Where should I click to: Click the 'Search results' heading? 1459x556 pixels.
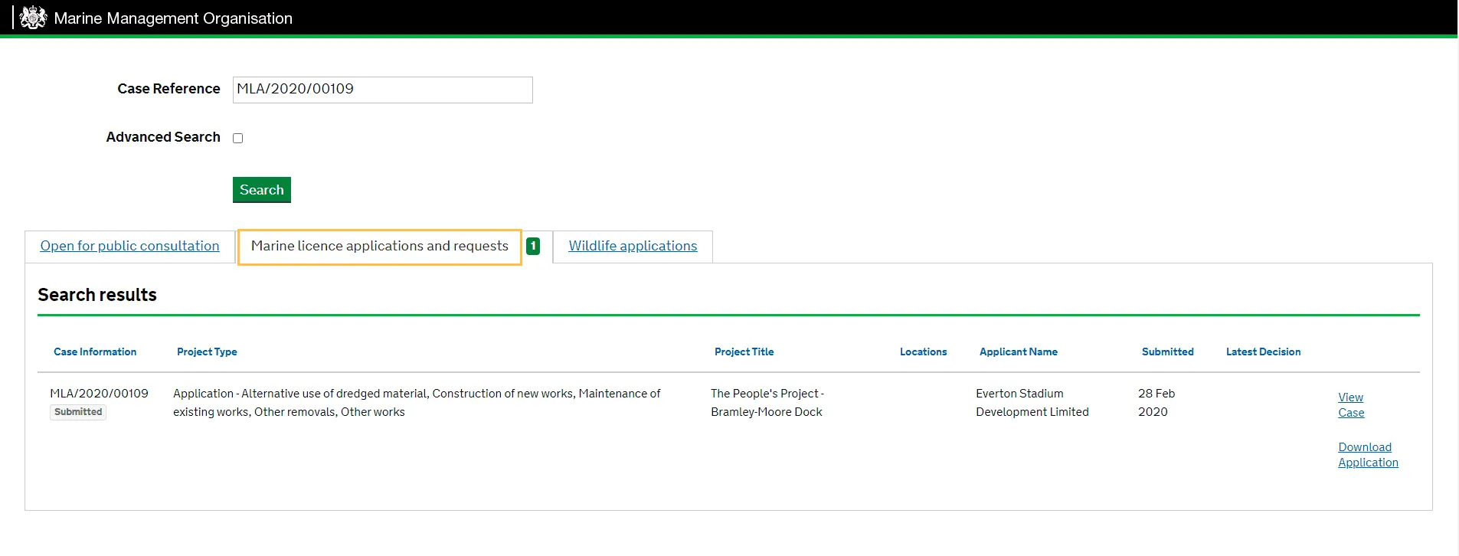coord(97,295)
